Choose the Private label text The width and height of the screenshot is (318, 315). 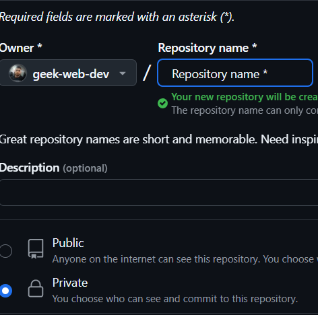point(70,283)
